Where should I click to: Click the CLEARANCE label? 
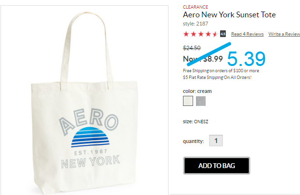(x=196, y=7)
